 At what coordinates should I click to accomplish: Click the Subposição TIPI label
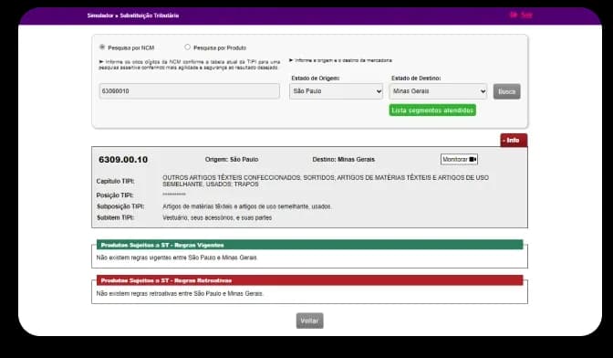click(x=120, y=206)
